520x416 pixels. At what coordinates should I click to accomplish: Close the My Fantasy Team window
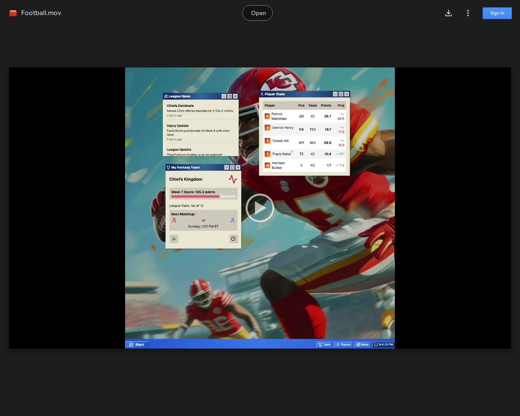click(238, 167)
